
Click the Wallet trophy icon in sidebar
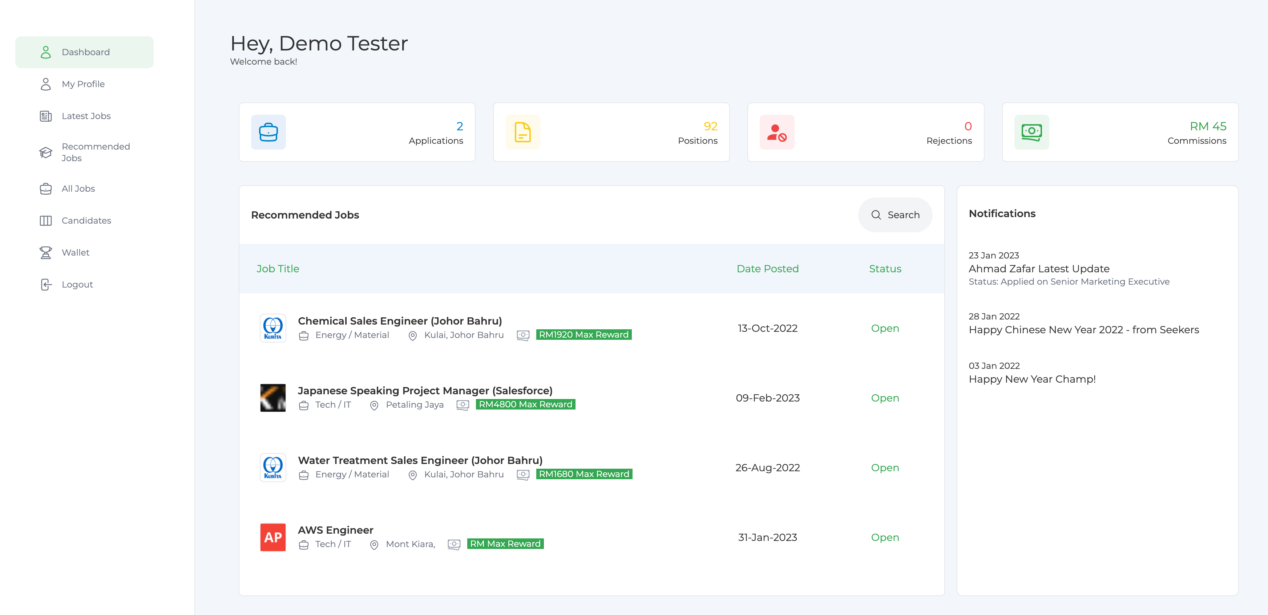click(x=46, y=252)
